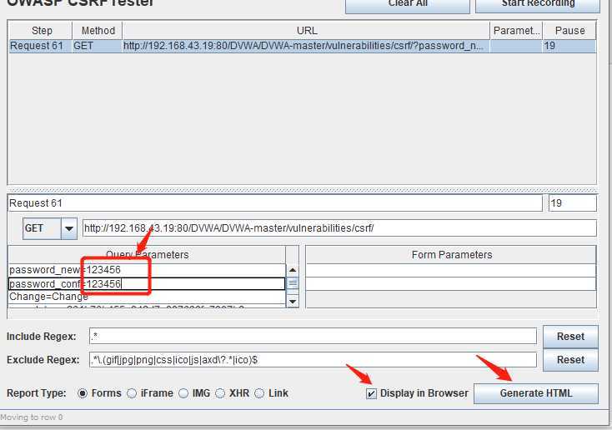Click GET method cell in Request 61 row
The image size is (612, 430).
pyautogui.click(x=98, y=46)
